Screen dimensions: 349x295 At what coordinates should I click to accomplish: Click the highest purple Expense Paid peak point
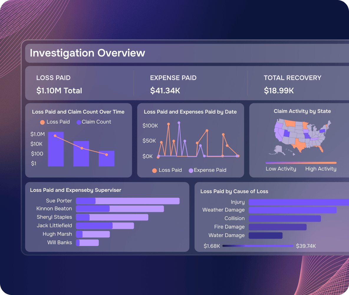click(x=179, y=123)
